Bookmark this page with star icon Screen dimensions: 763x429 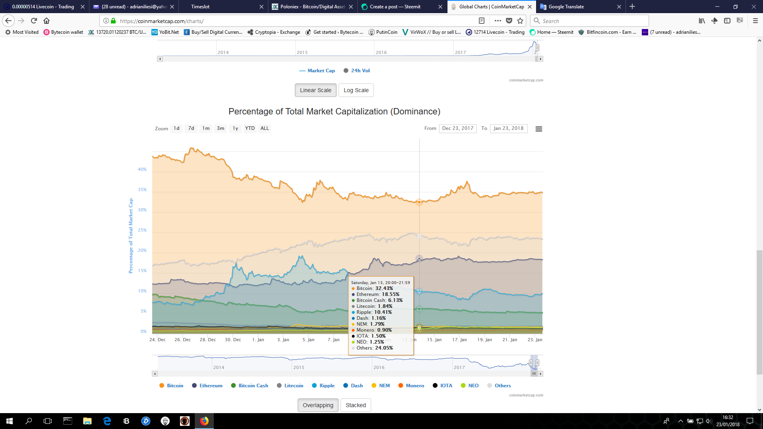[520, 21]
